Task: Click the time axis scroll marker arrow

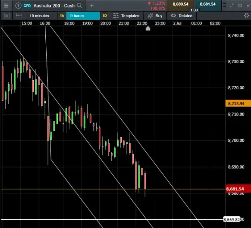Action: (x=148, y=28)
